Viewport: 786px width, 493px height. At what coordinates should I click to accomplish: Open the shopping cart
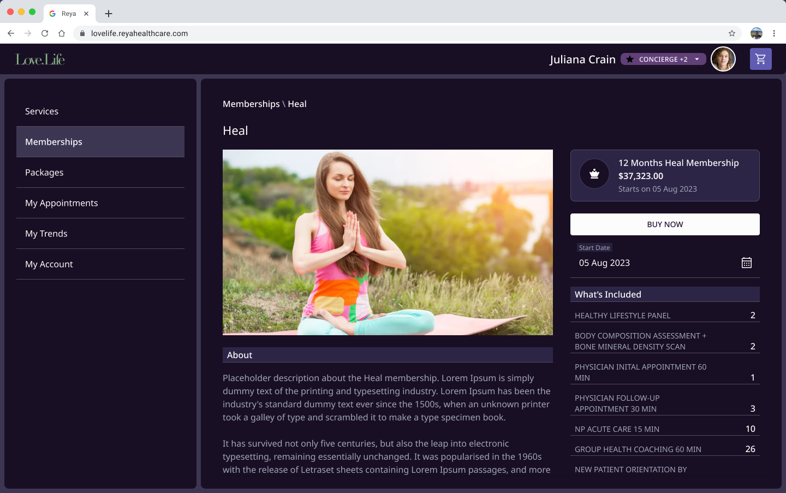[x=760, y=59]
